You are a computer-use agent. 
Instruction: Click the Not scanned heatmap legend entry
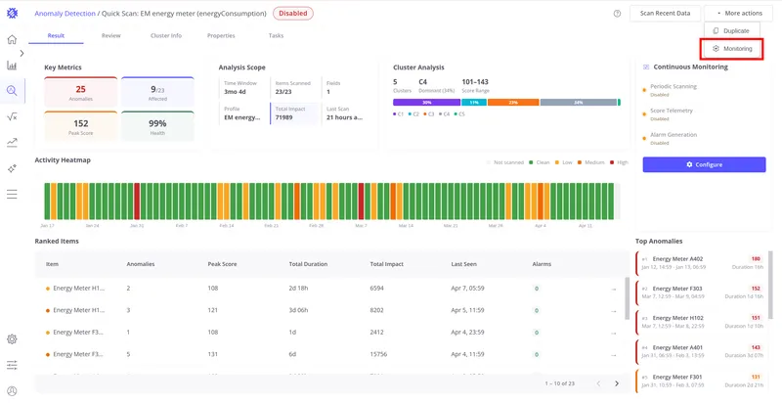(505, 162)
